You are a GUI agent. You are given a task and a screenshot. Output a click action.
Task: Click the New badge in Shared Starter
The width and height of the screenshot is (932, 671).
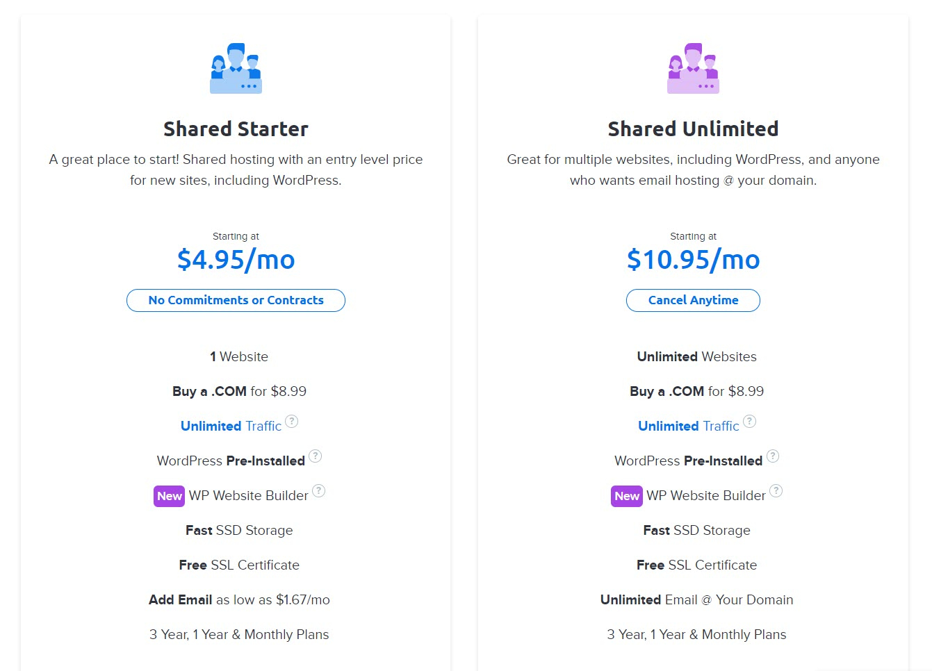pyautogui.click(x=169, y=496)
